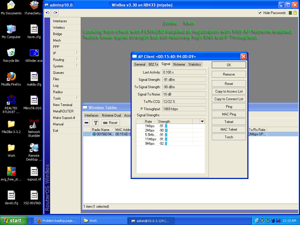300x225 pixels.
Task: Click the WinBox redo arrow icon
Action: pos(55,13)
